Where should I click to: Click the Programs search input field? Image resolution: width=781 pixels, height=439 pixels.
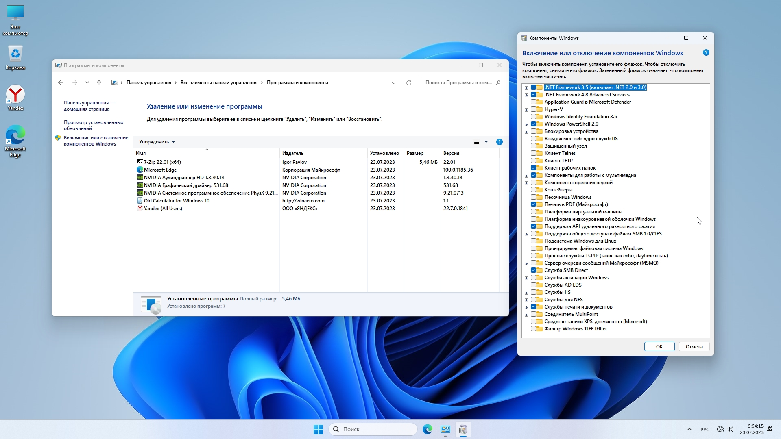pos(458,83)
